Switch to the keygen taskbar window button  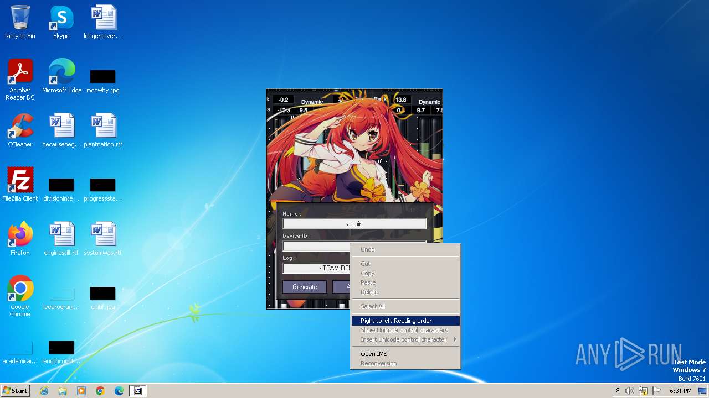coord(138,391)
